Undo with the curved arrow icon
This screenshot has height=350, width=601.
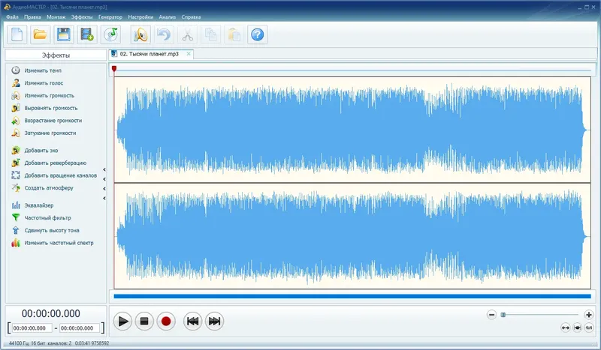164,34
